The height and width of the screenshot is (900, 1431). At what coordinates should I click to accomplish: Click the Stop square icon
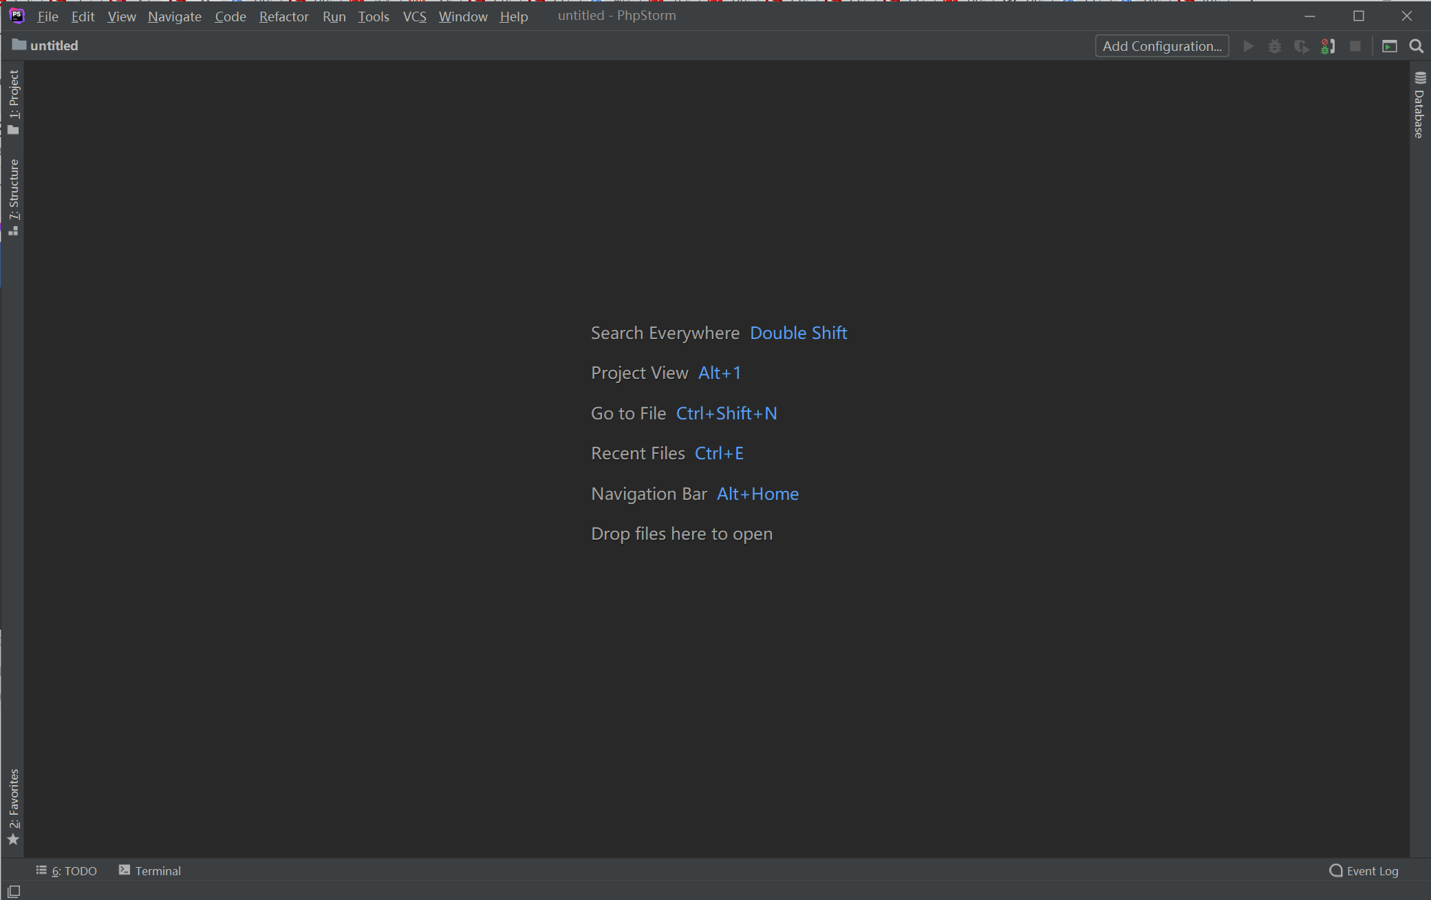tap(1355, 46)
